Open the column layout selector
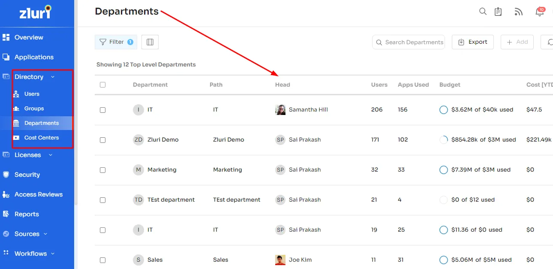Image resolution: width=553 pixels, height=269 pixels. click(x=150, y=42)
